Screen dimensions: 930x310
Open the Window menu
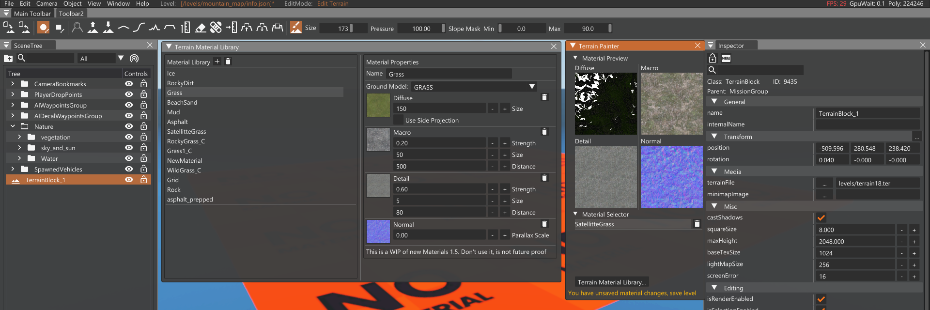pyautogui.click(x=118, y=3)
